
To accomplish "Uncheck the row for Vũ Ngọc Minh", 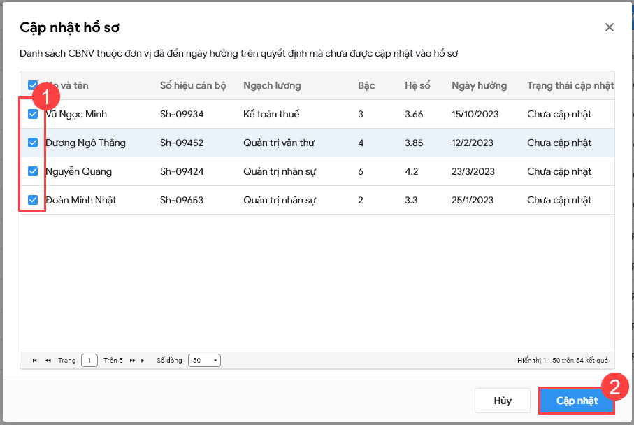I will click(33, 114).
